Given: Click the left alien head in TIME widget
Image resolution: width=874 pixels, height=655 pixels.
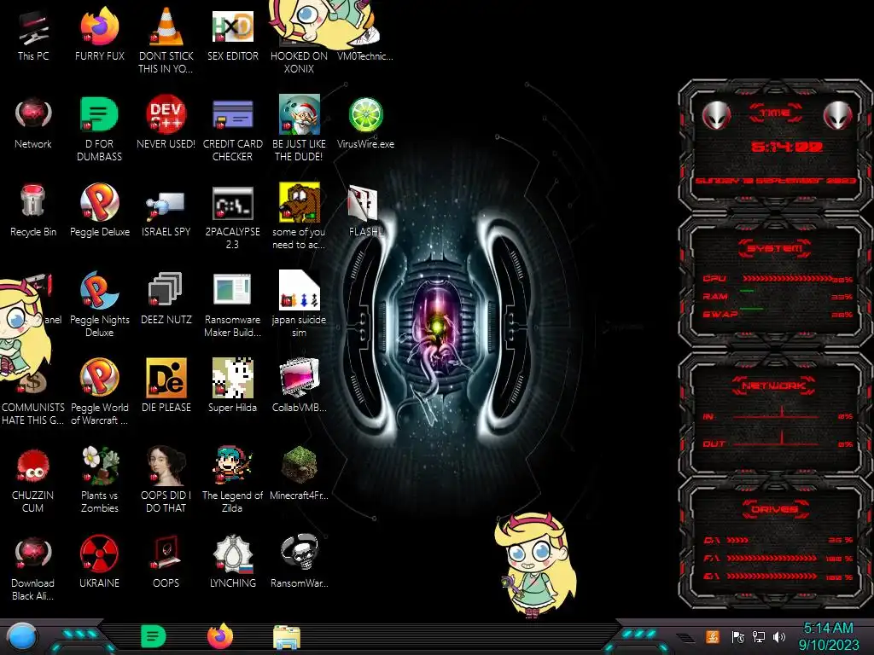Looking at the screenshot, I should (716, 116).
